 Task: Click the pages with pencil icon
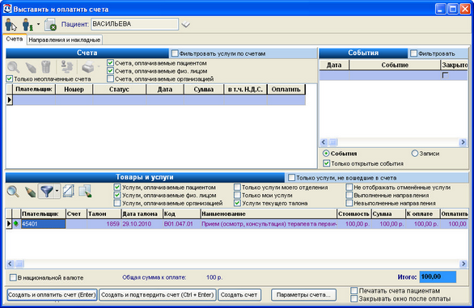coord(85,192)
